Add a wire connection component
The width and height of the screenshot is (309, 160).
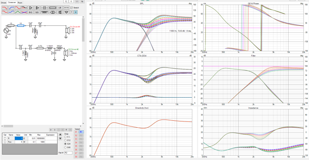66,8
